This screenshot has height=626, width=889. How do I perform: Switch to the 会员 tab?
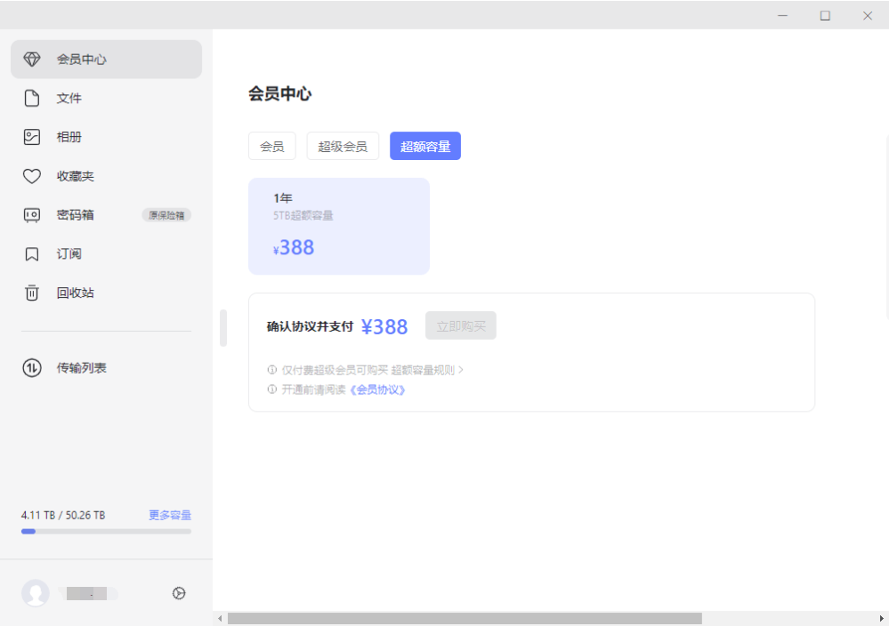pos(271,146)
